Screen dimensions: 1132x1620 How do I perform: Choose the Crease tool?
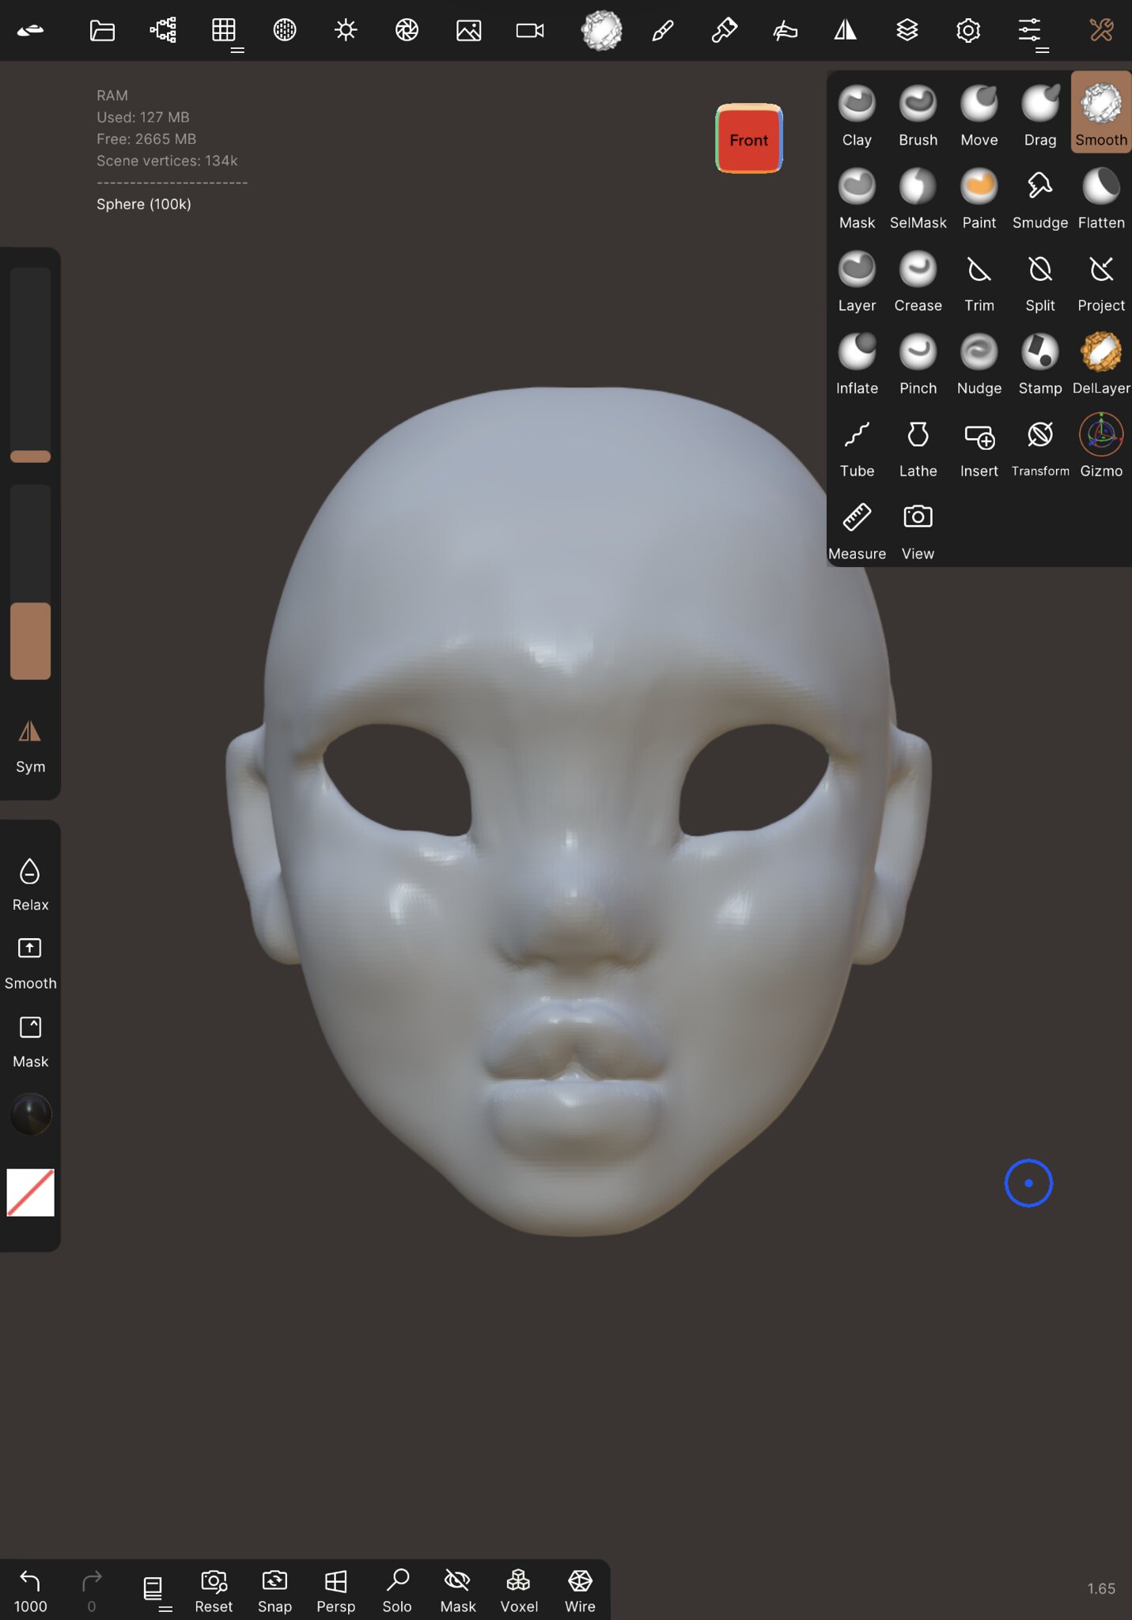click(x=918, y=282)
